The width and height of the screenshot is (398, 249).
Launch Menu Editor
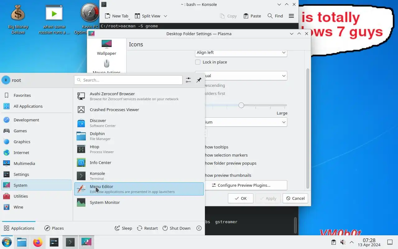pos(139,189)
